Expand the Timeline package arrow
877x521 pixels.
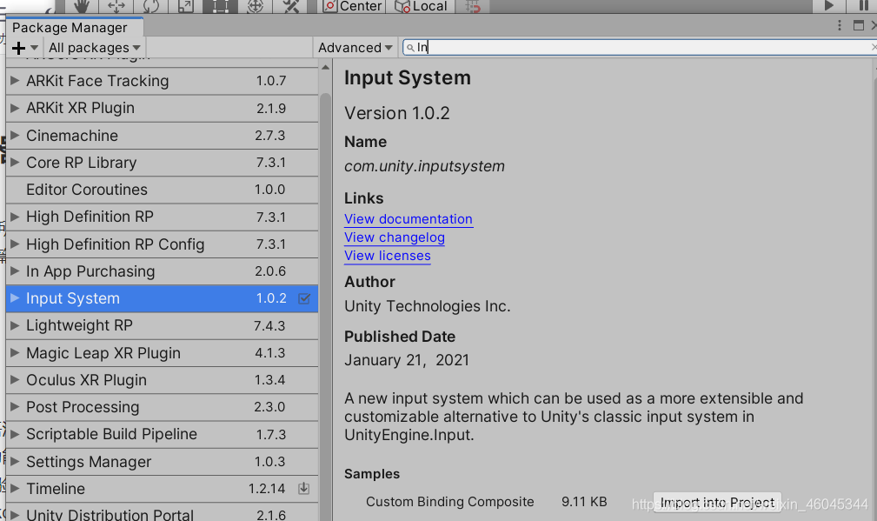click(x=15, y=489)
